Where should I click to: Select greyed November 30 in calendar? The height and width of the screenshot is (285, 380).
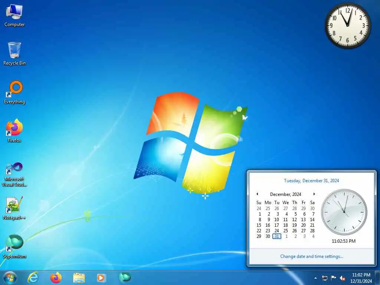pos(312,209)
